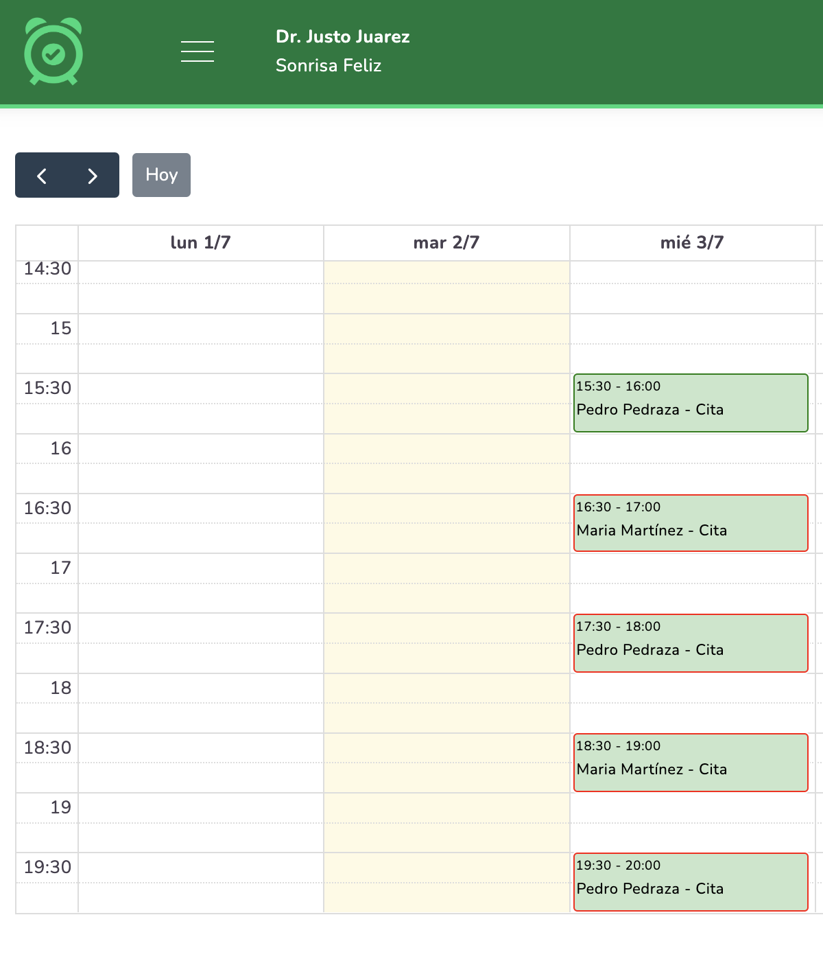The width and height of the screenshot is (823, 961).
Task: Go to previous week with left chevron
Action: tap(42, 176)
